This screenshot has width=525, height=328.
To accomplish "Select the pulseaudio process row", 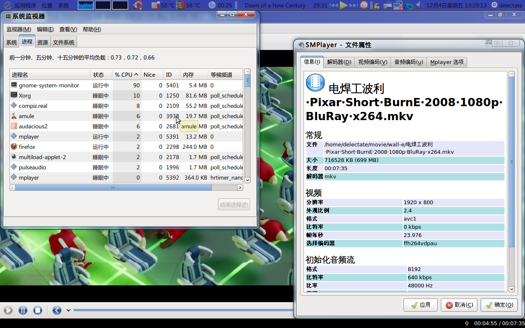I will coord(126,167).
